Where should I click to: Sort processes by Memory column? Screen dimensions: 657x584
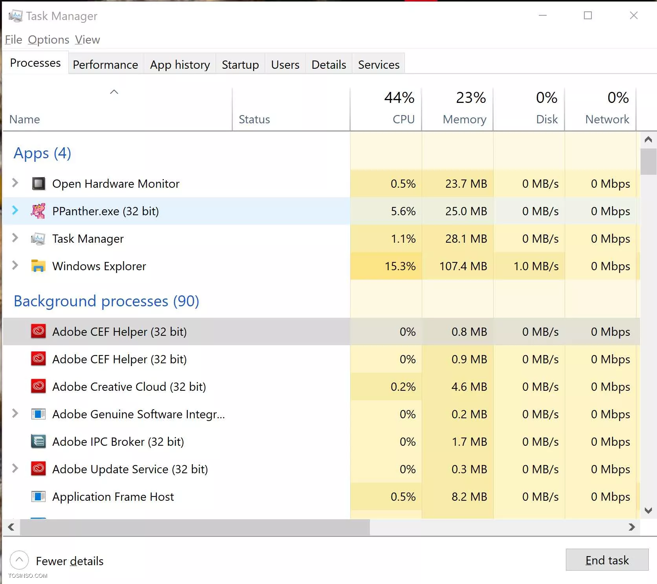[x=458, y=109]
